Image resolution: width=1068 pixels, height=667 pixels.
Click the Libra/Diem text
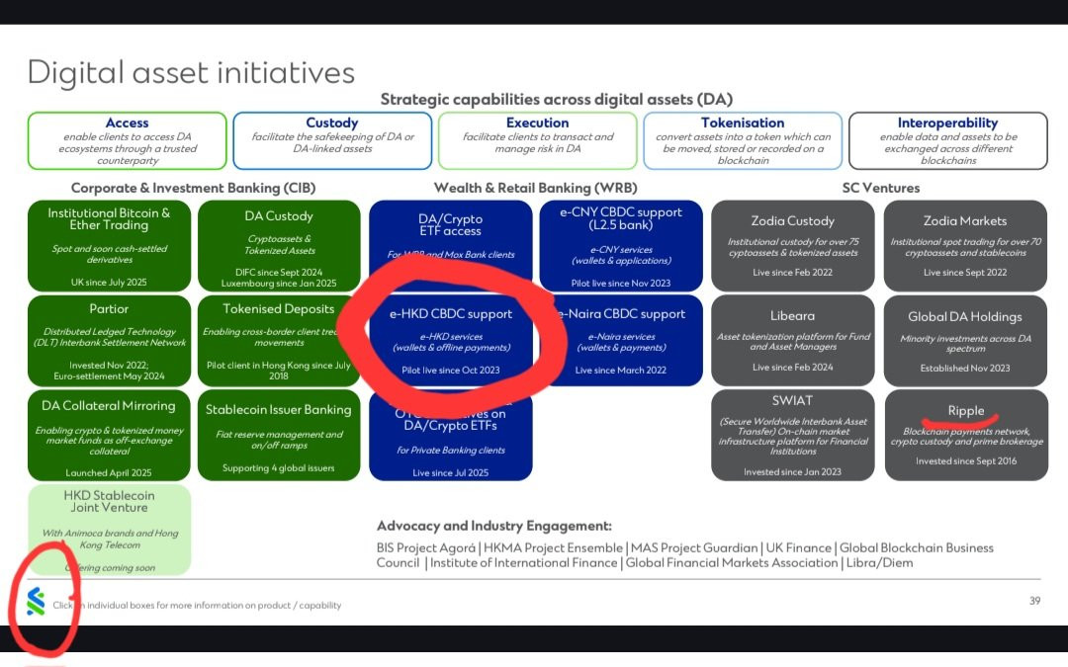pos(879,563)
